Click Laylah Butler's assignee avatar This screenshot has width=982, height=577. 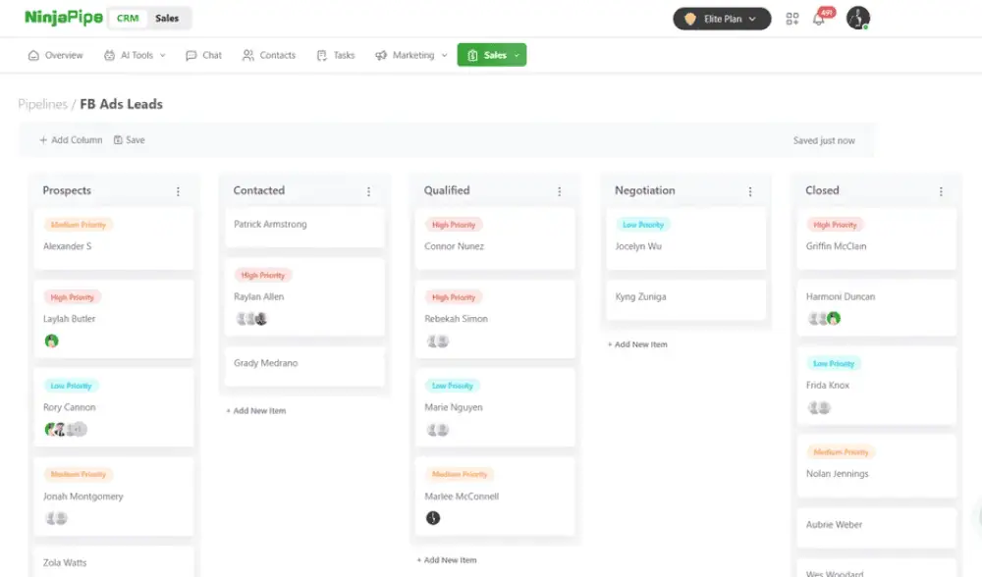52,341
